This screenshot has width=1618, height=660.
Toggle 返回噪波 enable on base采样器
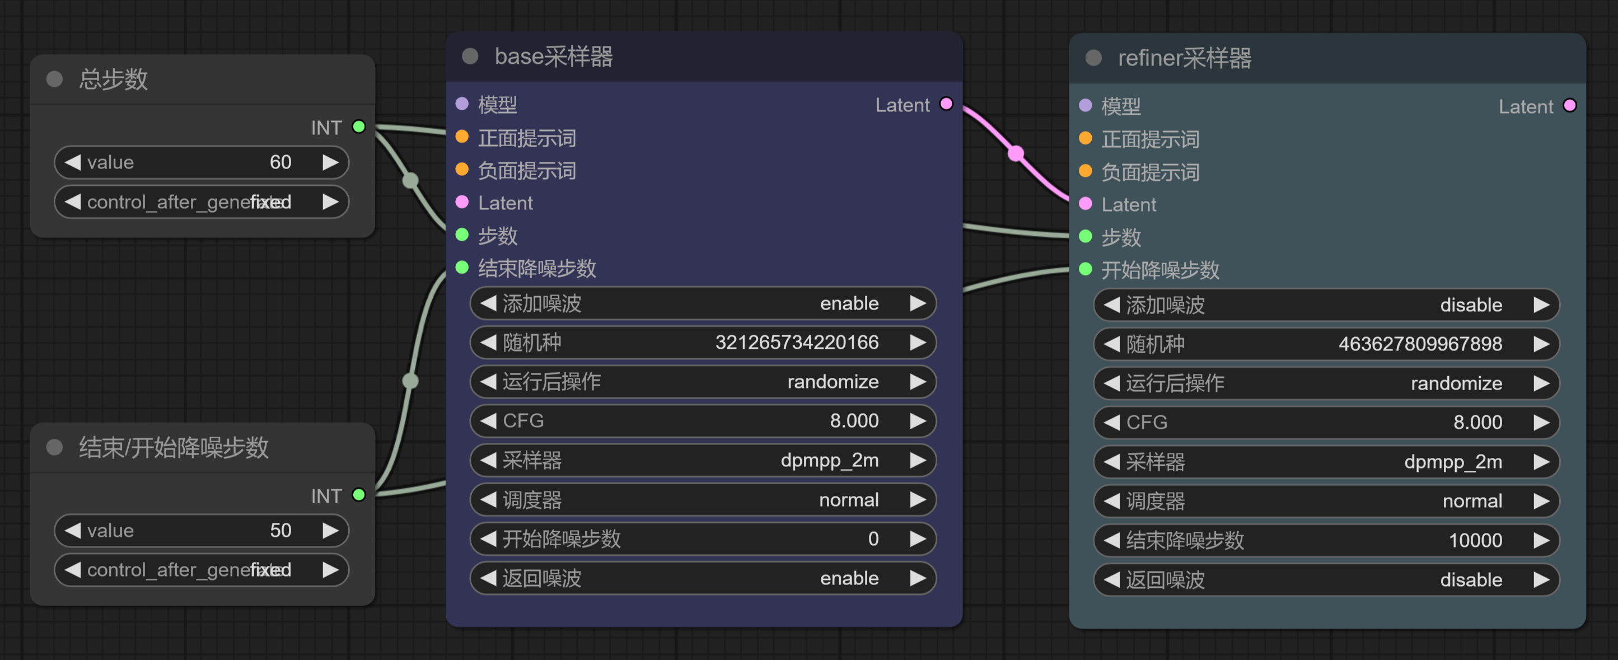[x=703, y=578]
